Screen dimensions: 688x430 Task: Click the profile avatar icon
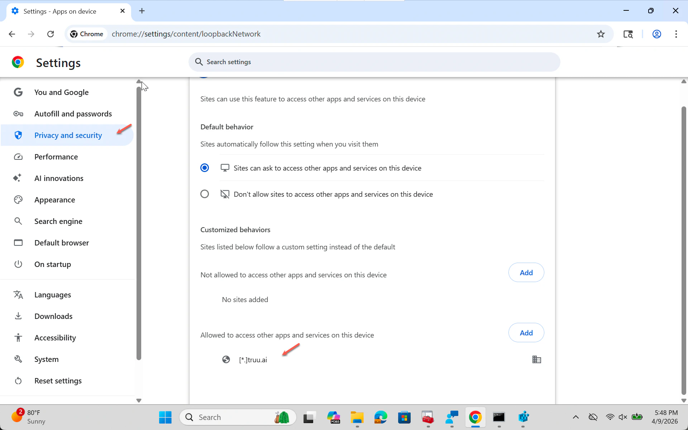coord(656,34)
